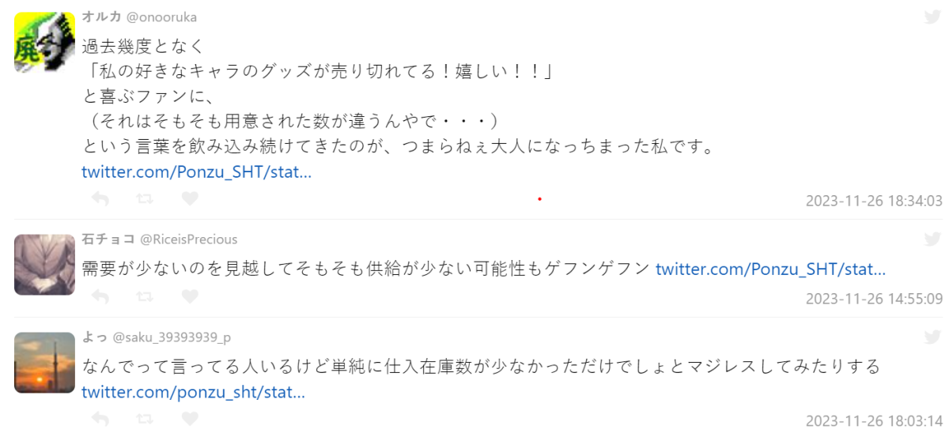Screen dimensions: 949x437
Task: Like the よっ tweet
Action: (x=190, y=419)
